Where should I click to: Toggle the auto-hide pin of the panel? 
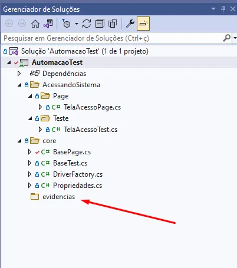223,9
